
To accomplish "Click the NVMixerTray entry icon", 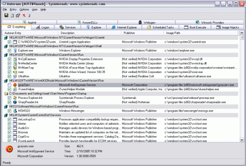I will [x=15, y=68].
